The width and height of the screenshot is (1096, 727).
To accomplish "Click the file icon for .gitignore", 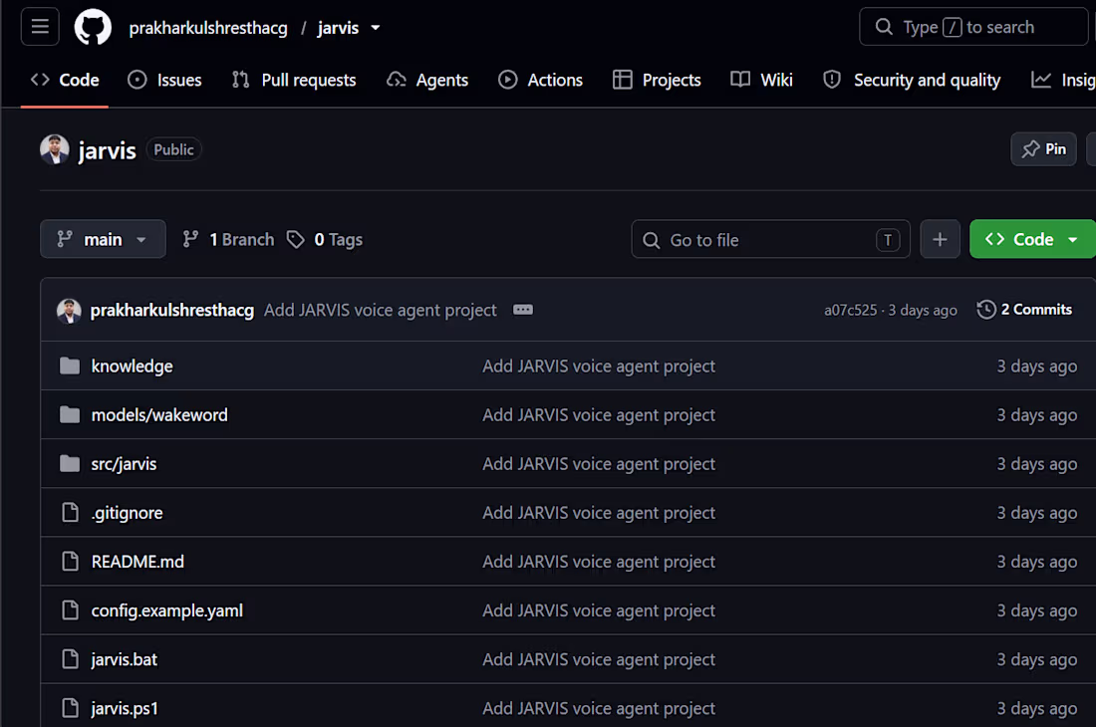I will (71, 512).
